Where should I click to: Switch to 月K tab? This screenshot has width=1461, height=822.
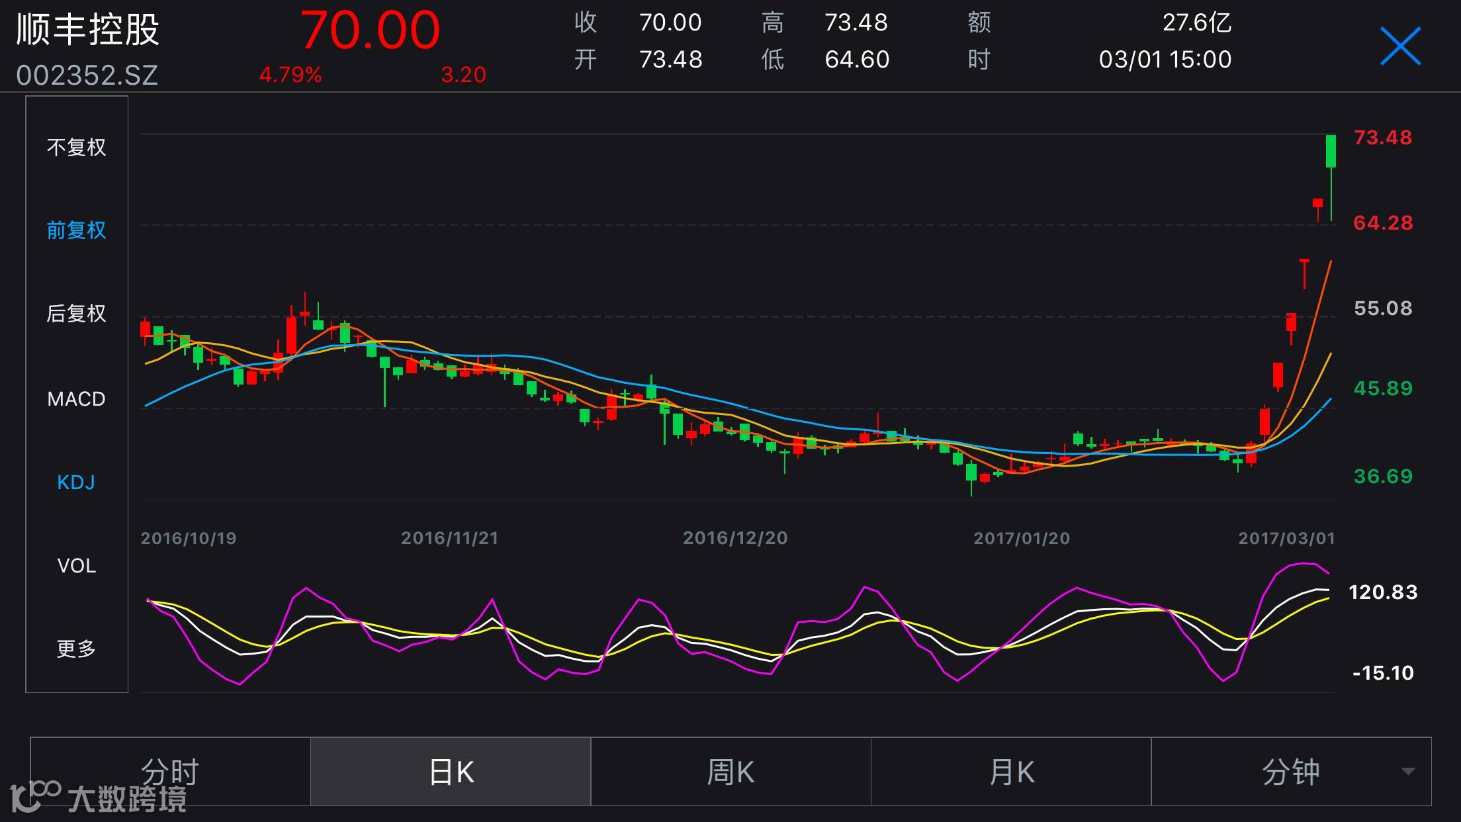click(x=1011, y=772)
